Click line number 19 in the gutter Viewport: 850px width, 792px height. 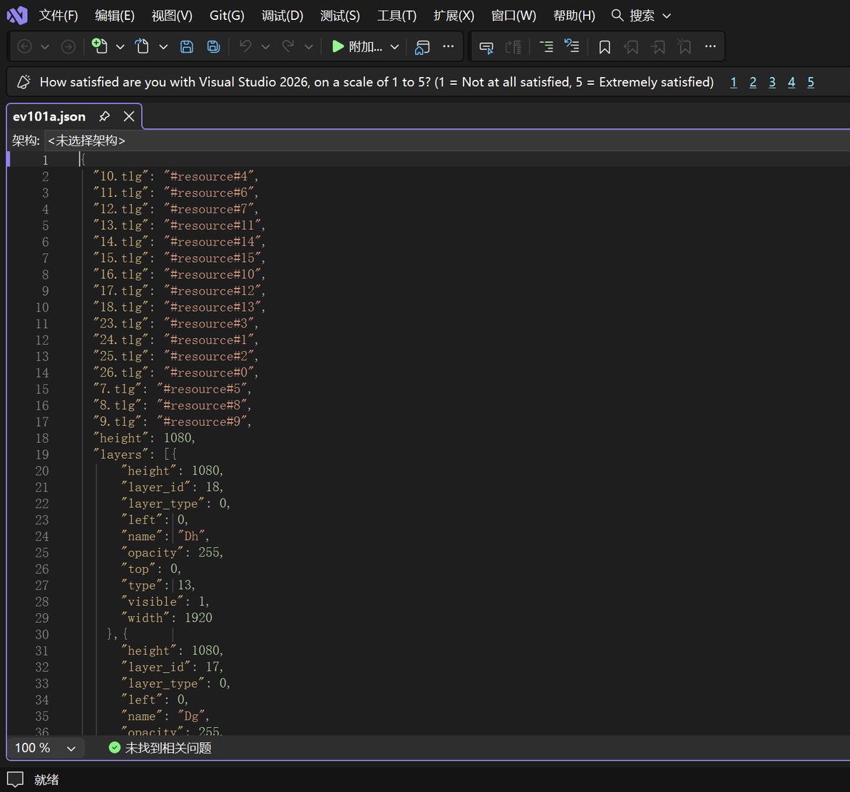tap(42, 455)
